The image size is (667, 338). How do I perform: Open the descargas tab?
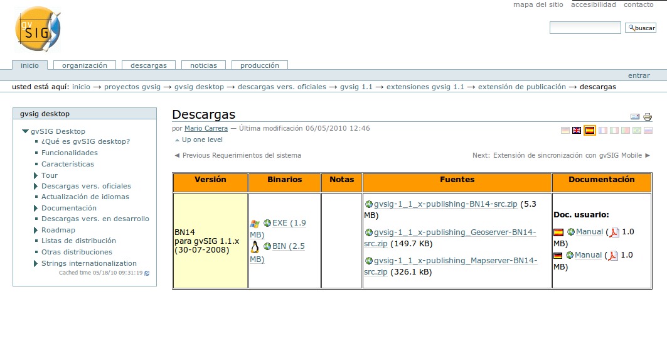148,65
